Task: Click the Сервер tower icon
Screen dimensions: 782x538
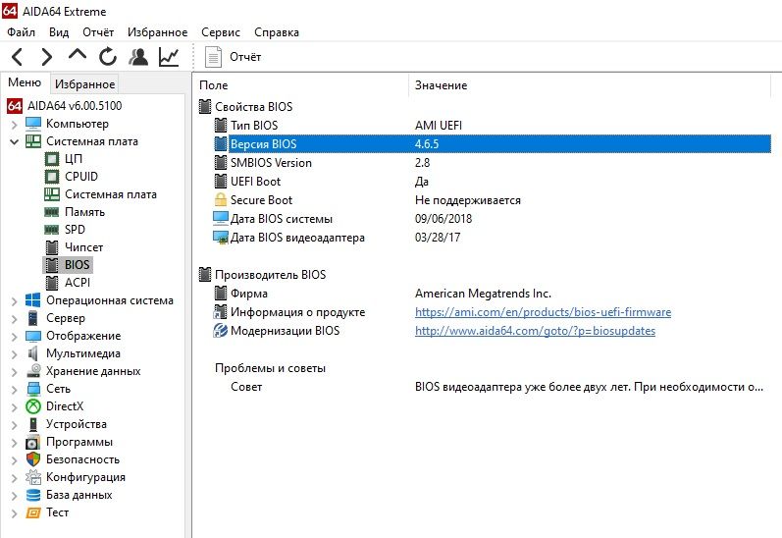Action: click(x=33, y=318)
